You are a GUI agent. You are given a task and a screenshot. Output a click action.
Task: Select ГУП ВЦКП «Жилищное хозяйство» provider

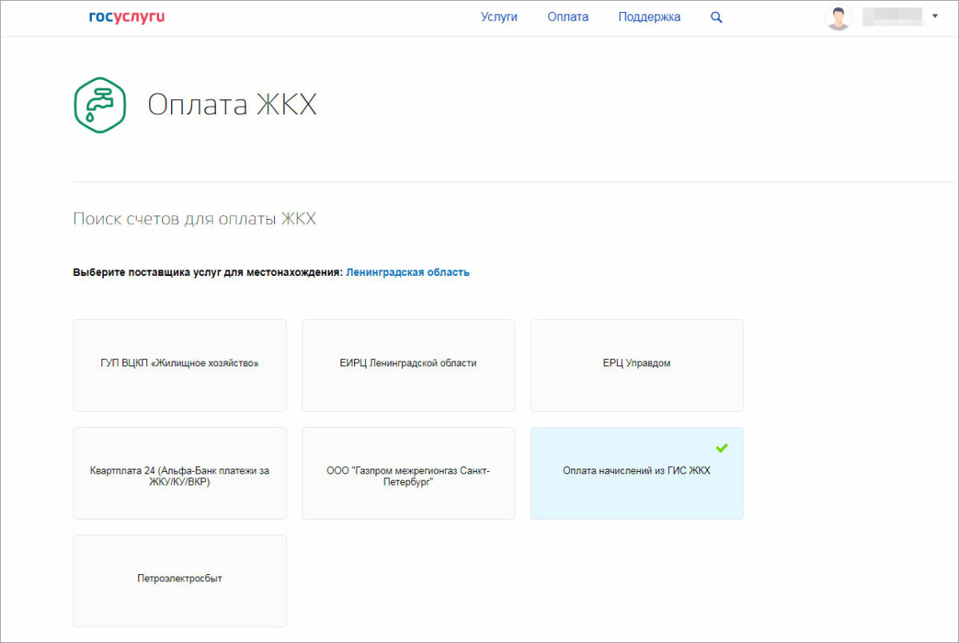[x=180, y=365]
